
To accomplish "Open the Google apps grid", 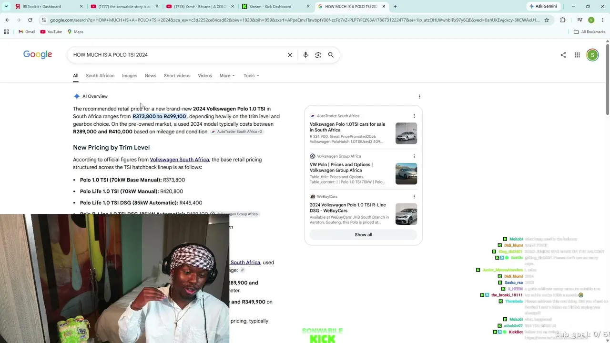I will click(x=577, y=55).
